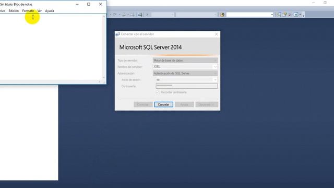Click the Conectar button

(x=143, y=104)
